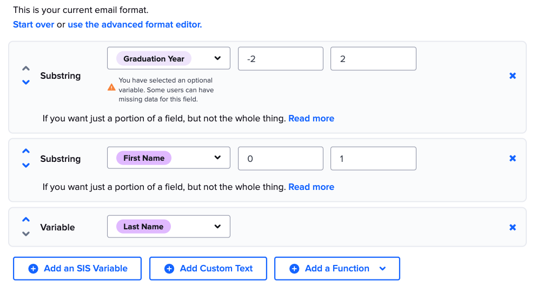Image resolution: width=536 pixels, height=300 pixels.
Task: Click the Add Custom Text button
Action: coord(208,269)
